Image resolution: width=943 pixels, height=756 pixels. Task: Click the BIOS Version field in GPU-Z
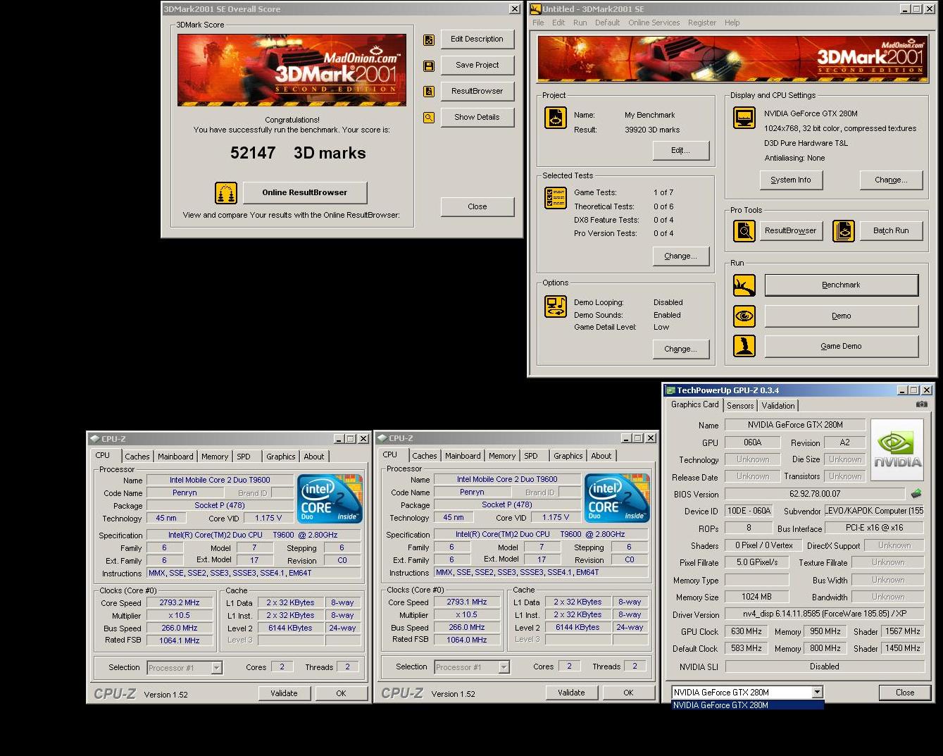tap(815, 495)
